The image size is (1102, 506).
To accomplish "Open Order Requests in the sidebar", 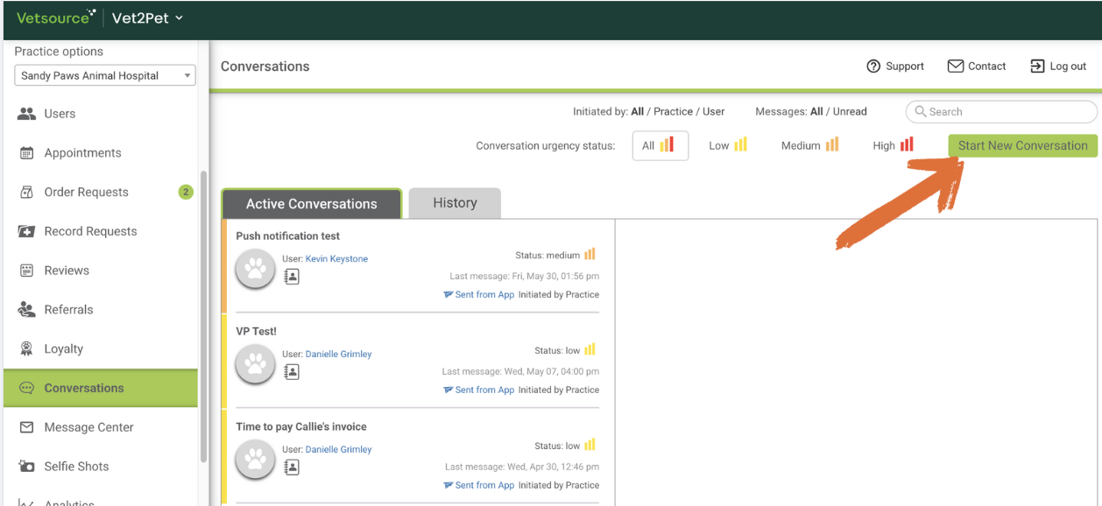I will click(86, 193).
